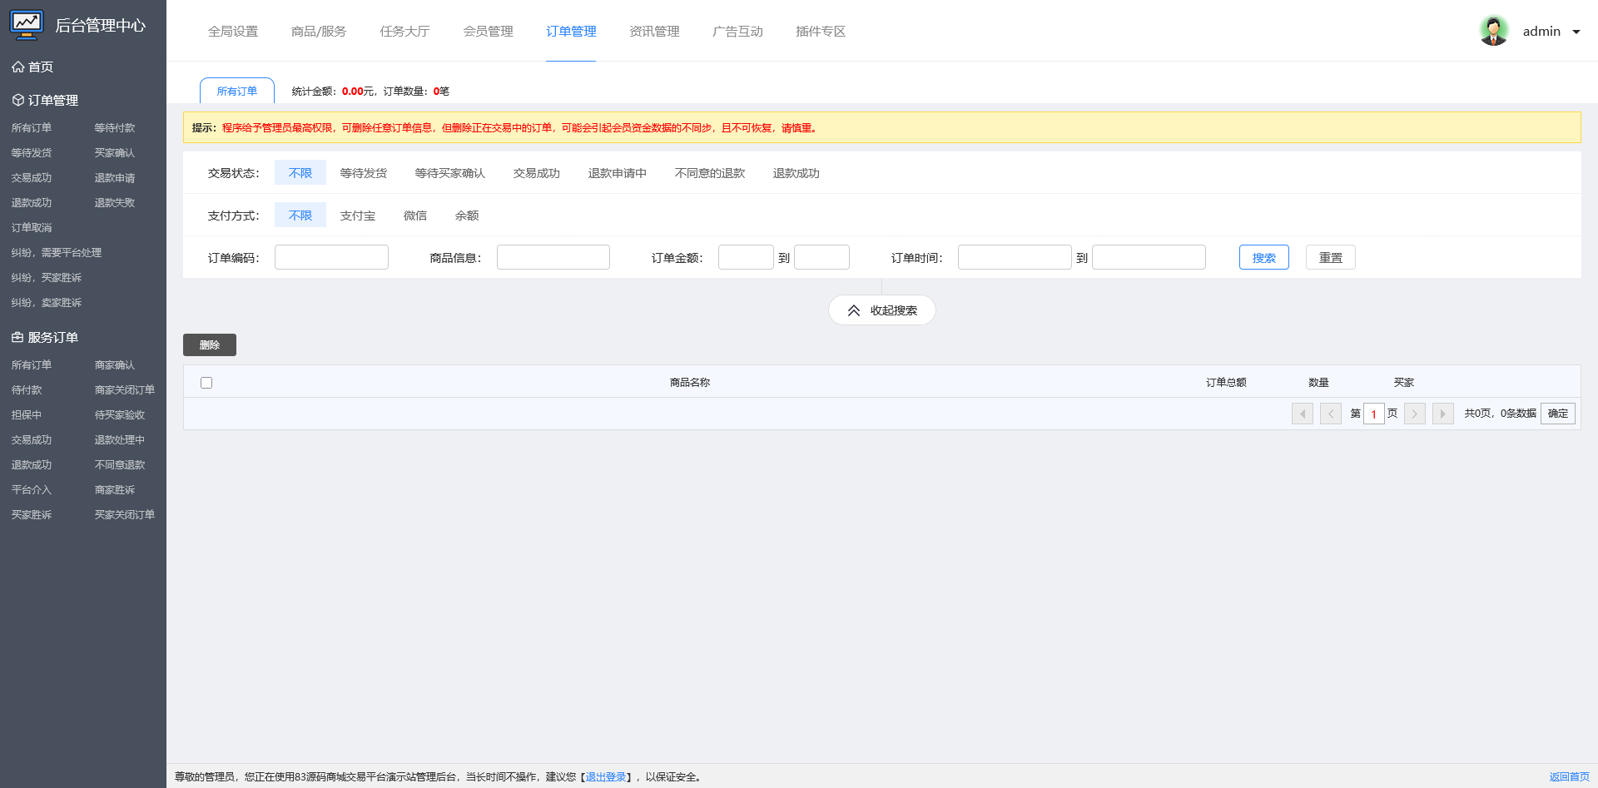Open 广告互动 top menu
Screen dimensions: 1598x788
tap(737, 32)
